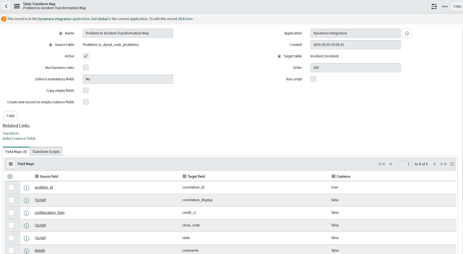
Task: Open the Field Maps list actions menu
Action: (x=11, y=164)
